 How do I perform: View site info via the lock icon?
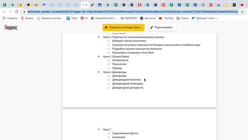tap(24, 12)
